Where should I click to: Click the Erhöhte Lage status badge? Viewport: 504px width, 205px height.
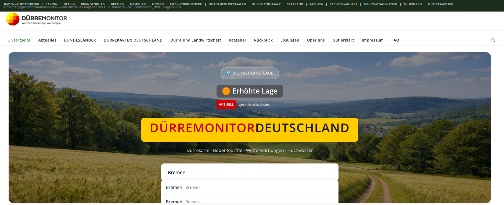(250, 91)
